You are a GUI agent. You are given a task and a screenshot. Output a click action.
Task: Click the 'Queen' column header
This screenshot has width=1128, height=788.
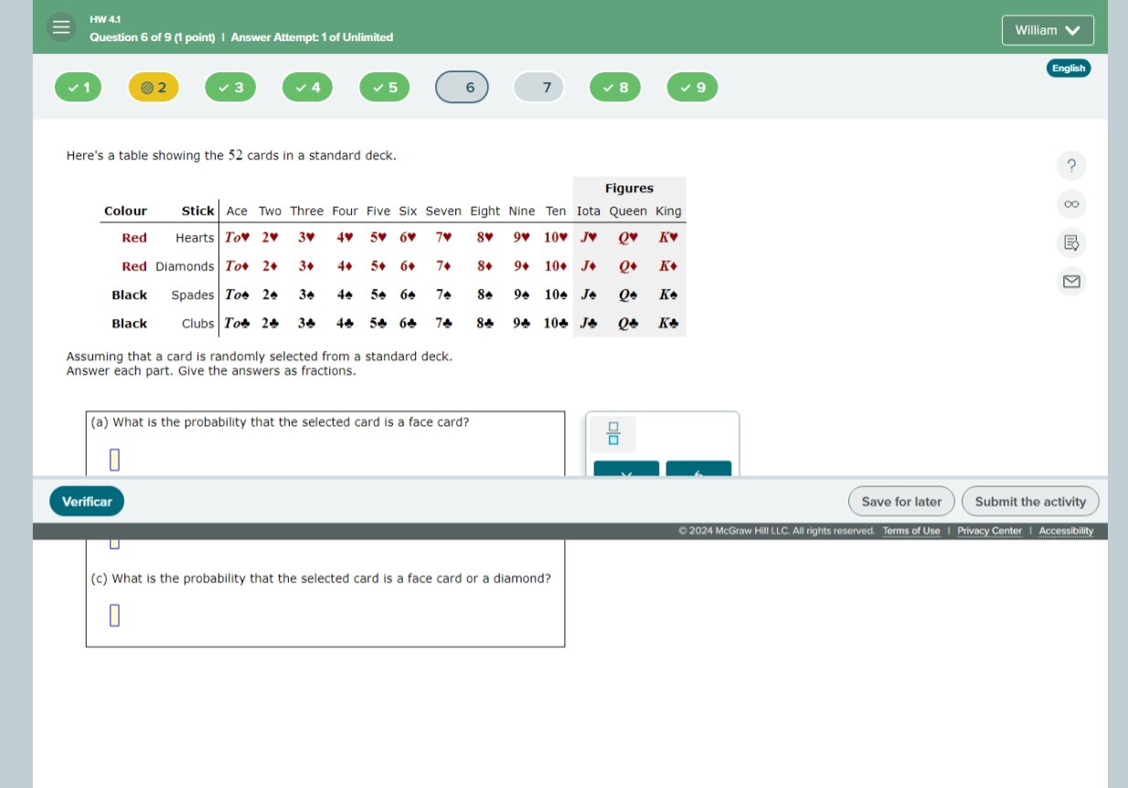[628, 211]
